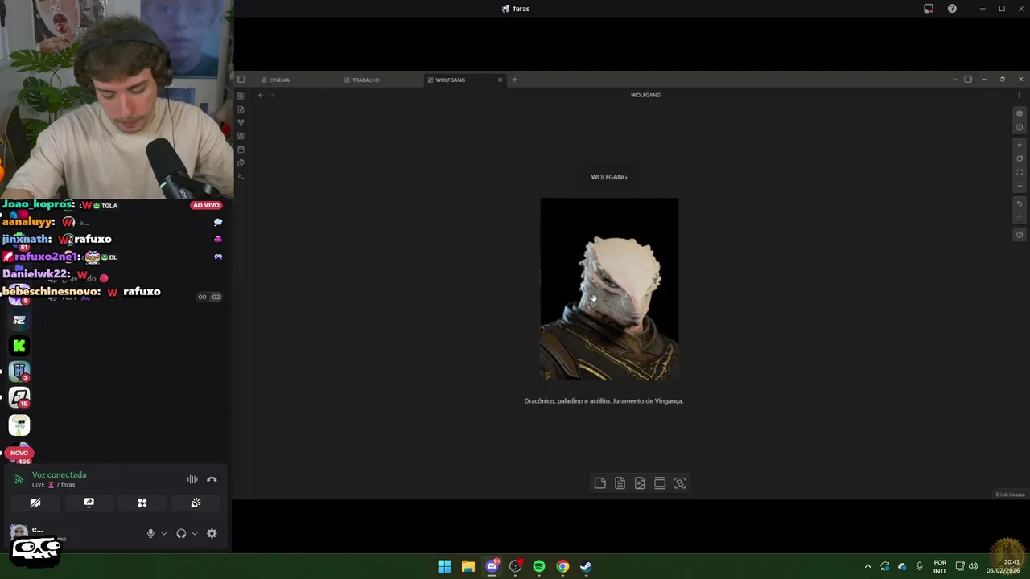Undo last canvas action

1020,203
